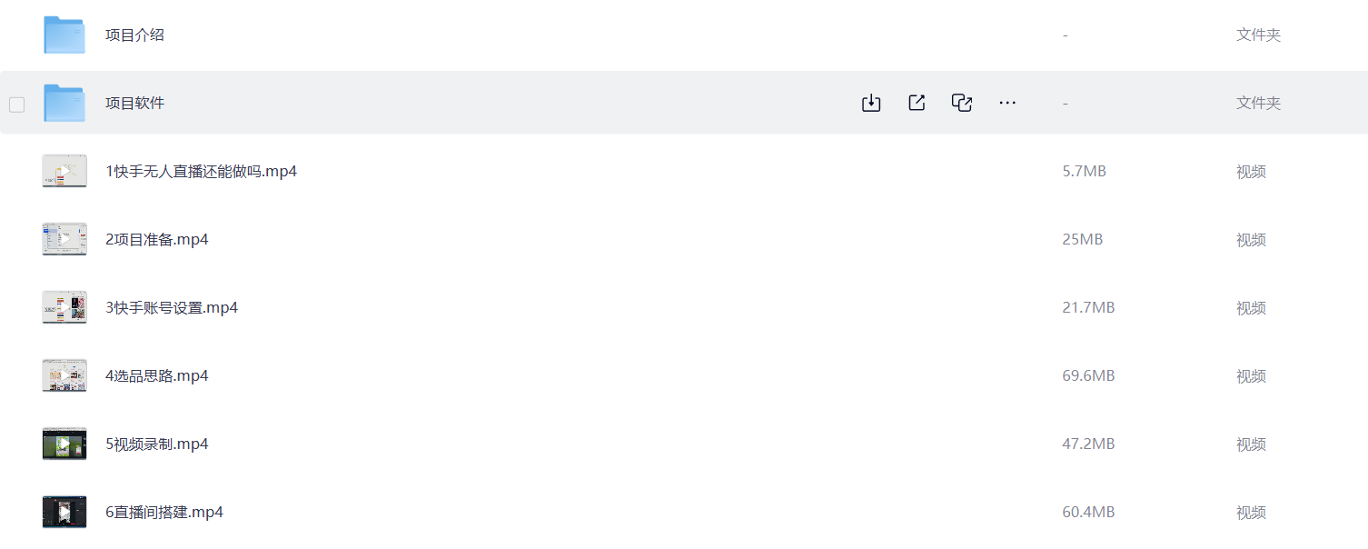Click the 项目软件 folder icon
This screenshot has height=549, width=1368.
pyautogui.click(x=64, y=103)
